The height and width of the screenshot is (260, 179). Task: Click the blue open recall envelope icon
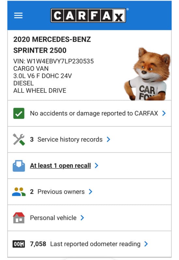19,166
